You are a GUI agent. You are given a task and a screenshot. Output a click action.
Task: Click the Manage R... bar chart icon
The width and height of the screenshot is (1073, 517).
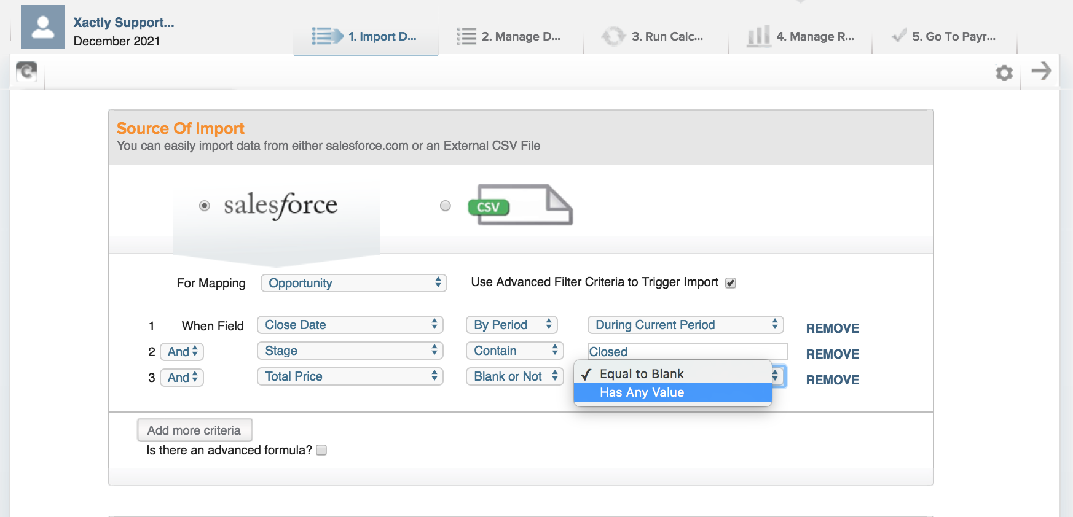point(759,36)
